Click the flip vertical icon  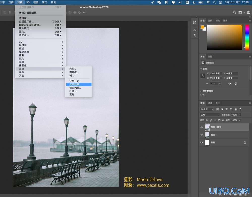coord(236,83)
